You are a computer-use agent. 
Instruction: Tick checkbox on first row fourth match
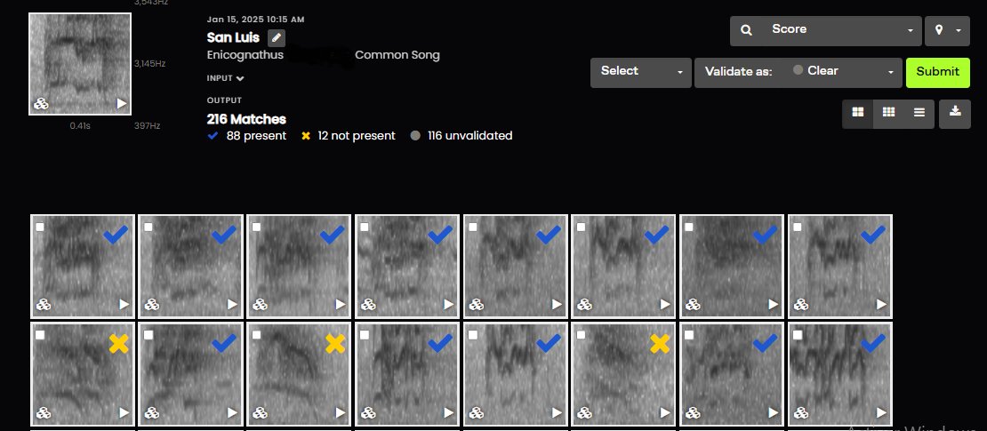pyautogui.click(x=365, y=227)
